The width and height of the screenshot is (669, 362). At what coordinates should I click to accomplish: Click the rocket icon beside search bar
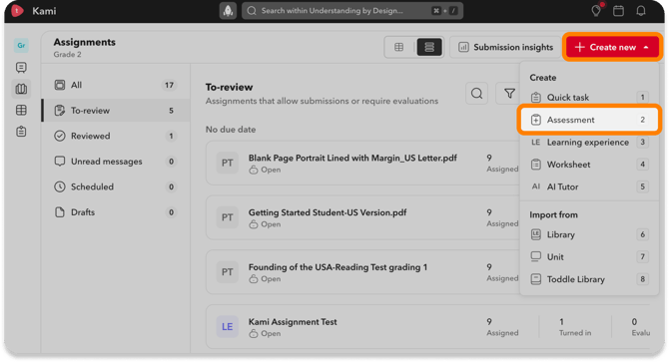click(x=228, y=11)
